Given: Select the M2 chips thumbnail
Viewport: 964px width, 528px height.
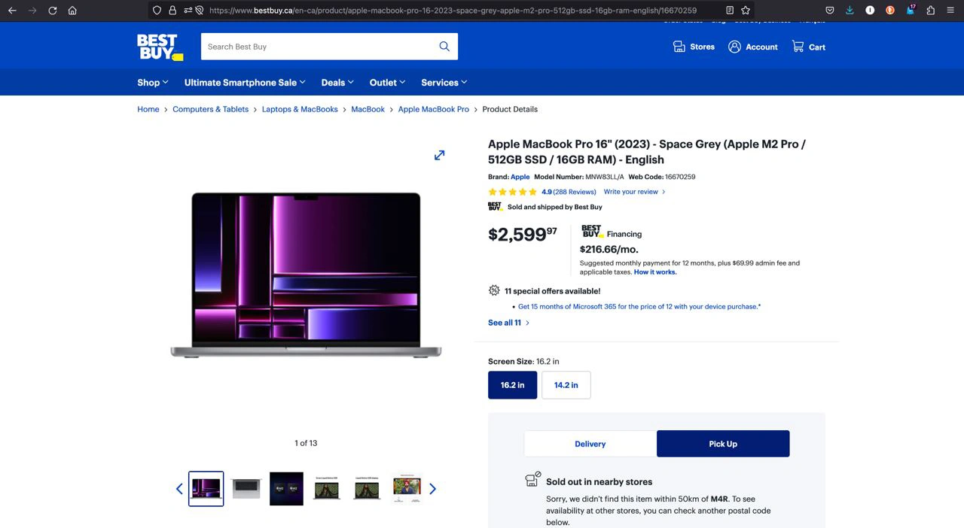Looking at the screenshot, I should coord(286,489).
